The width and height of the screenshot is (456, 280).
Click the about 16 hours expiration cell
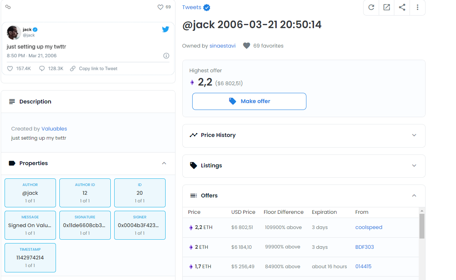pyautogui.click(x=329, y=267)
